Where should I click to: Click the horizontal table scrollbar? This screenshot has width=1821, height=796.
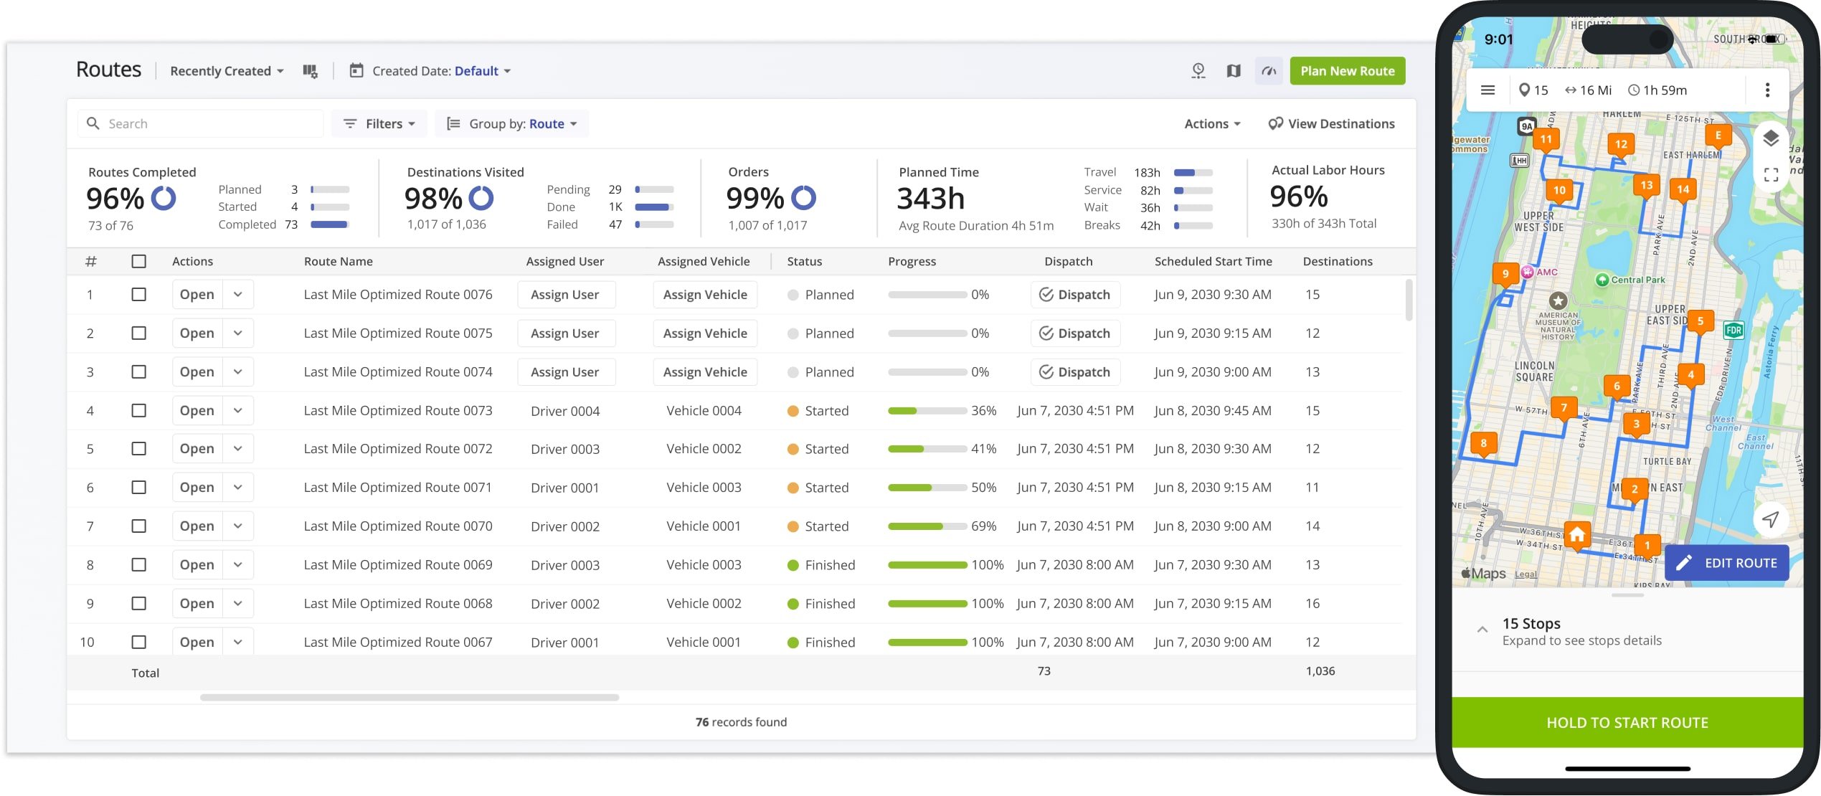pyautogui.click(x=409, y=697)
